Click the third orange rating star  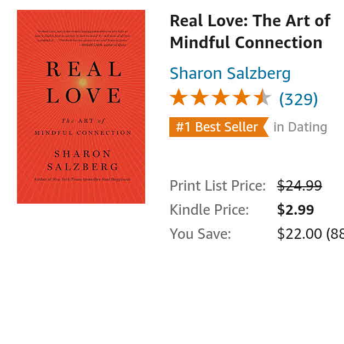point(220,98)
